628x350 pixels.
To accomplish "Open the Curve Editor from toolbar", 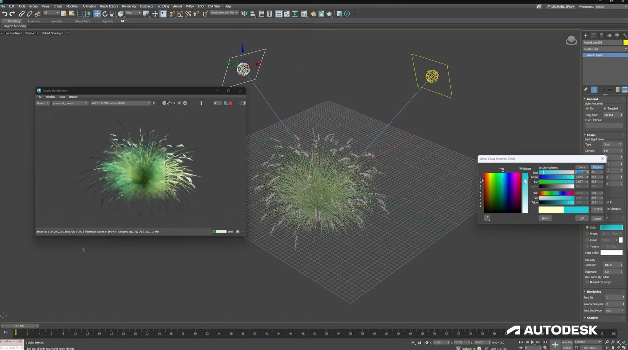I will [x=287, y=14].
